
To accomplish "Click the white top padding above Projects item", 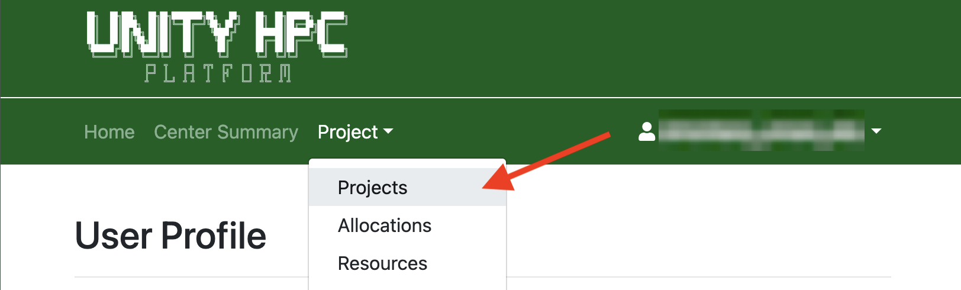I will (x=407, y=163).
